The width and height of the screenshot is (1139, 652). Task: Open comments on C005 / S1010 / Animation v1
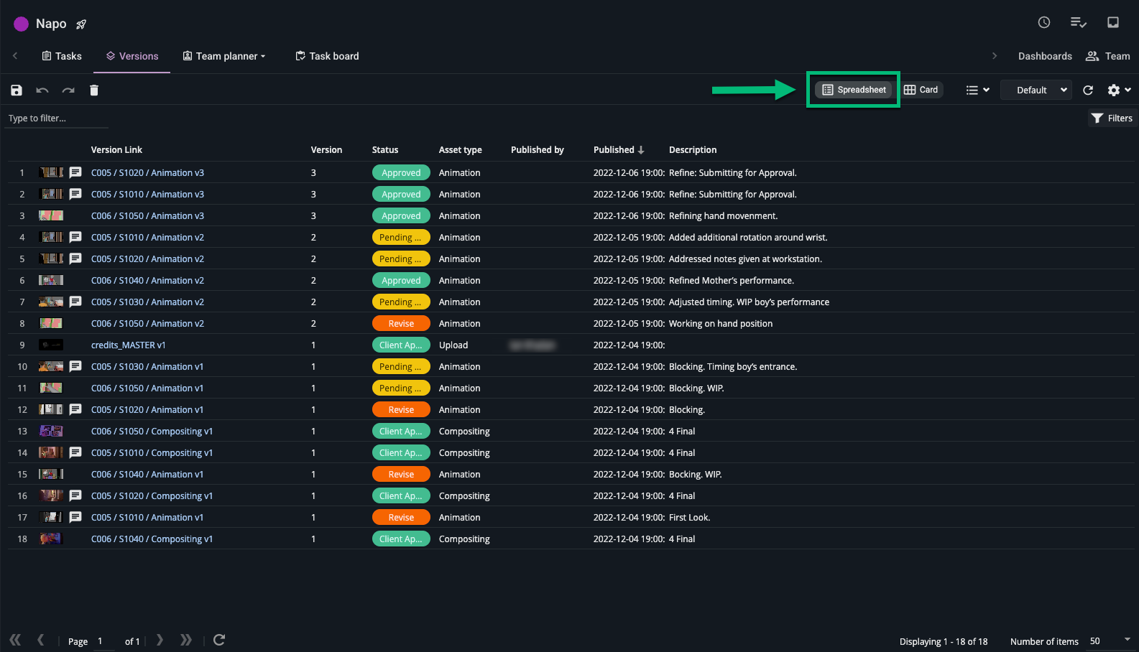75,517
